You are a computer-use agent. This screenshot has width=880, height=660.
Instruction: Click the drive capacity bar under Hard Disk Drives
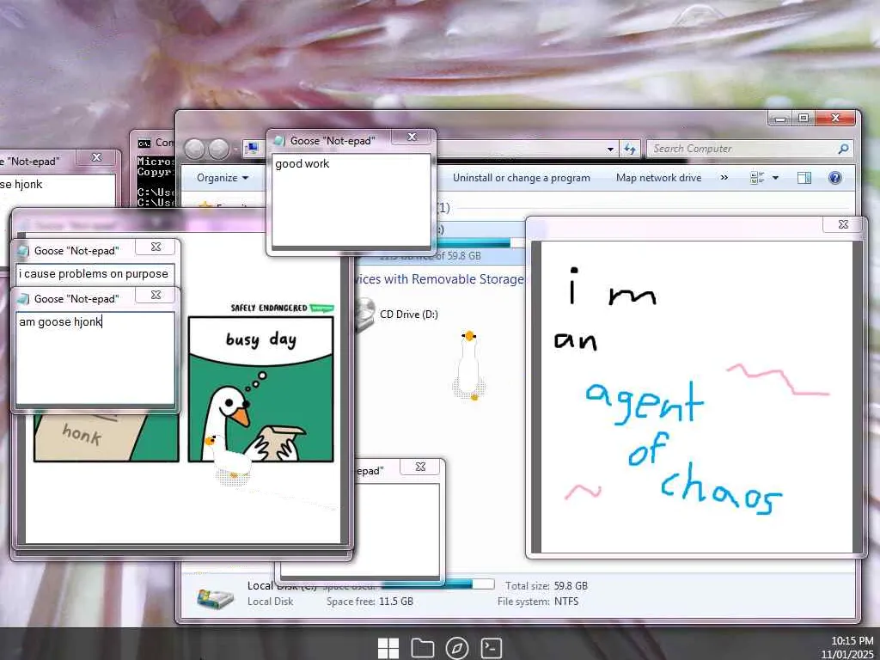pos(480,242)
